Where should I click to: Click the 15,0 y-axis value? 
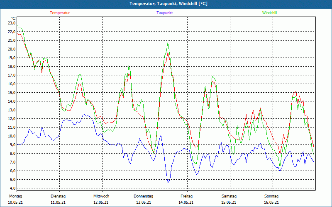coord(12,92)
